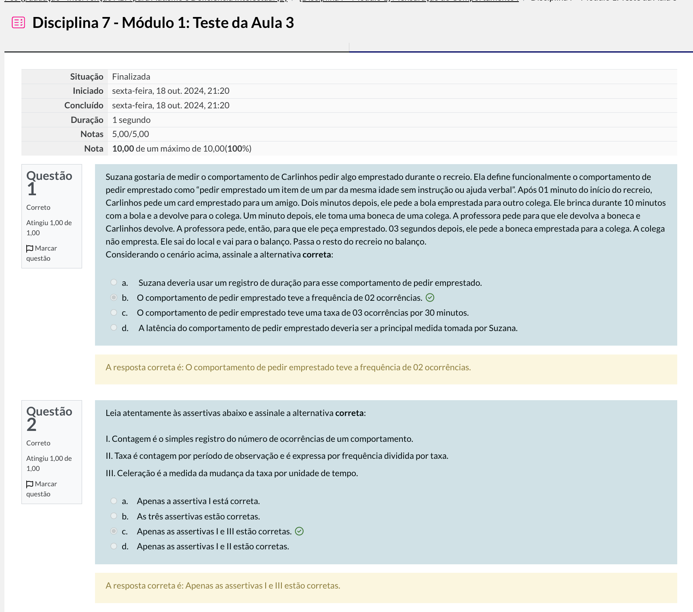Click the 'Concluído' row label
The image size is (693, 612).
pyautogui.click(x=84, y=106)
